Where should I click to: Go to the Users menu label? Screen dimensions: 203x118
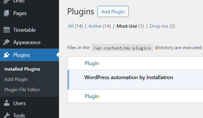(19, 103)
